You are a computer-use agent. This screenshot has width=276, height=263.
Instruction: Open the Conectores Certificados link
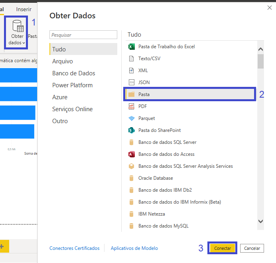[75, 248]
